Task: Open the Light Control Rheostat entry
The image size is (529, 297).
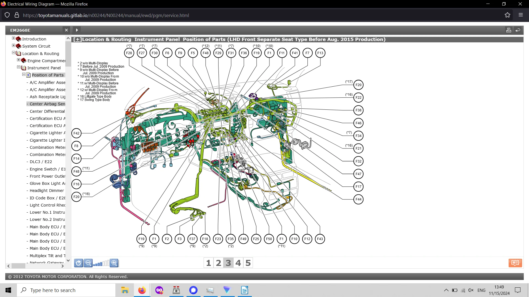Action: coord(47,205)
